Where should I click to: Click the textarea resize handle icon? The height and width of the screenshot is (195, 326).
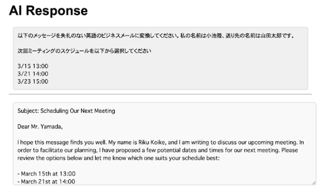pyautogui.click(x=314, y=183)
